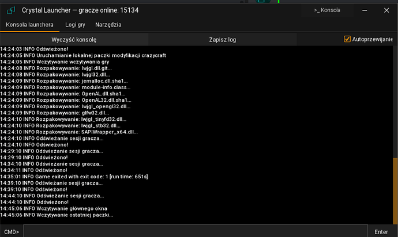Disable the Autoprzewijanie checkbox
Image resolution: width=398 pixels, height=237 pixels.
tap(347, 39)
